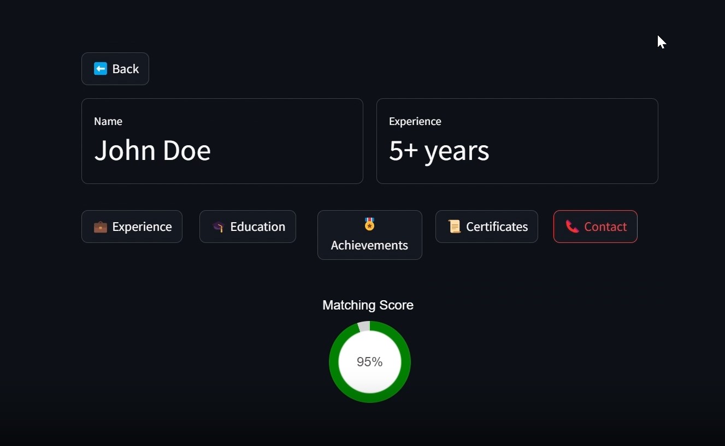Click the small Experience label above 5+ years
Viewport: 725px width, 446px height.
415,122
